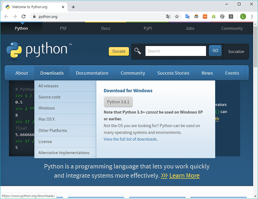Close the Welcome to Python.org tab
258x199 pixels.
click(x=63, y=7)
